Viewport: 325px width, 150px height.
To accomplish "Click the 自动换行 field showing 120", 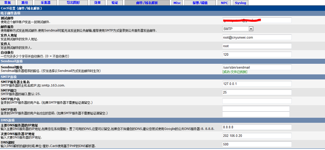I will coord(257,54).
